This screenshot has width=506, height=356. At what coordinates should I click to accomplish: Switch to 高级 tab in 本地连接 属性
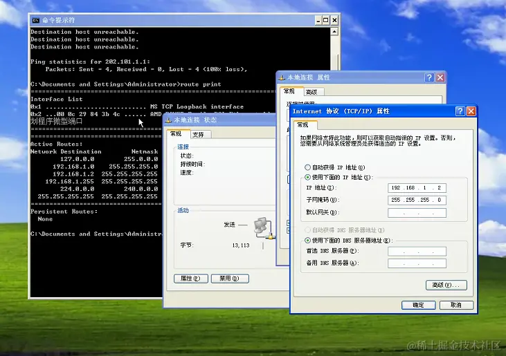pyautogui.click(x=314, y=92)
